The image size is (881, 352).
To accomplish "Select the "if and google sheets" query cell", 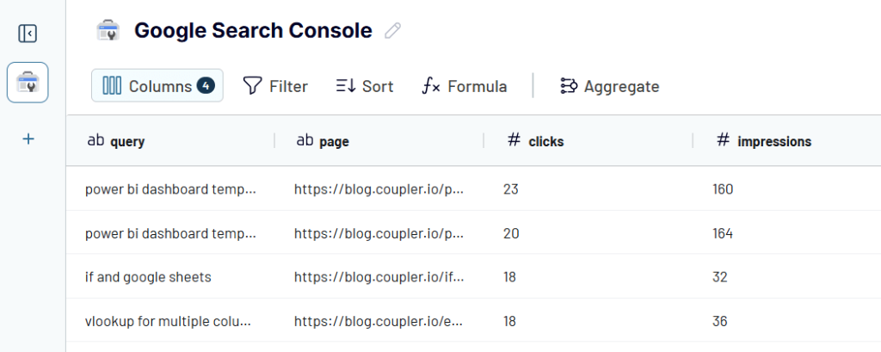I will pos(148,277).
